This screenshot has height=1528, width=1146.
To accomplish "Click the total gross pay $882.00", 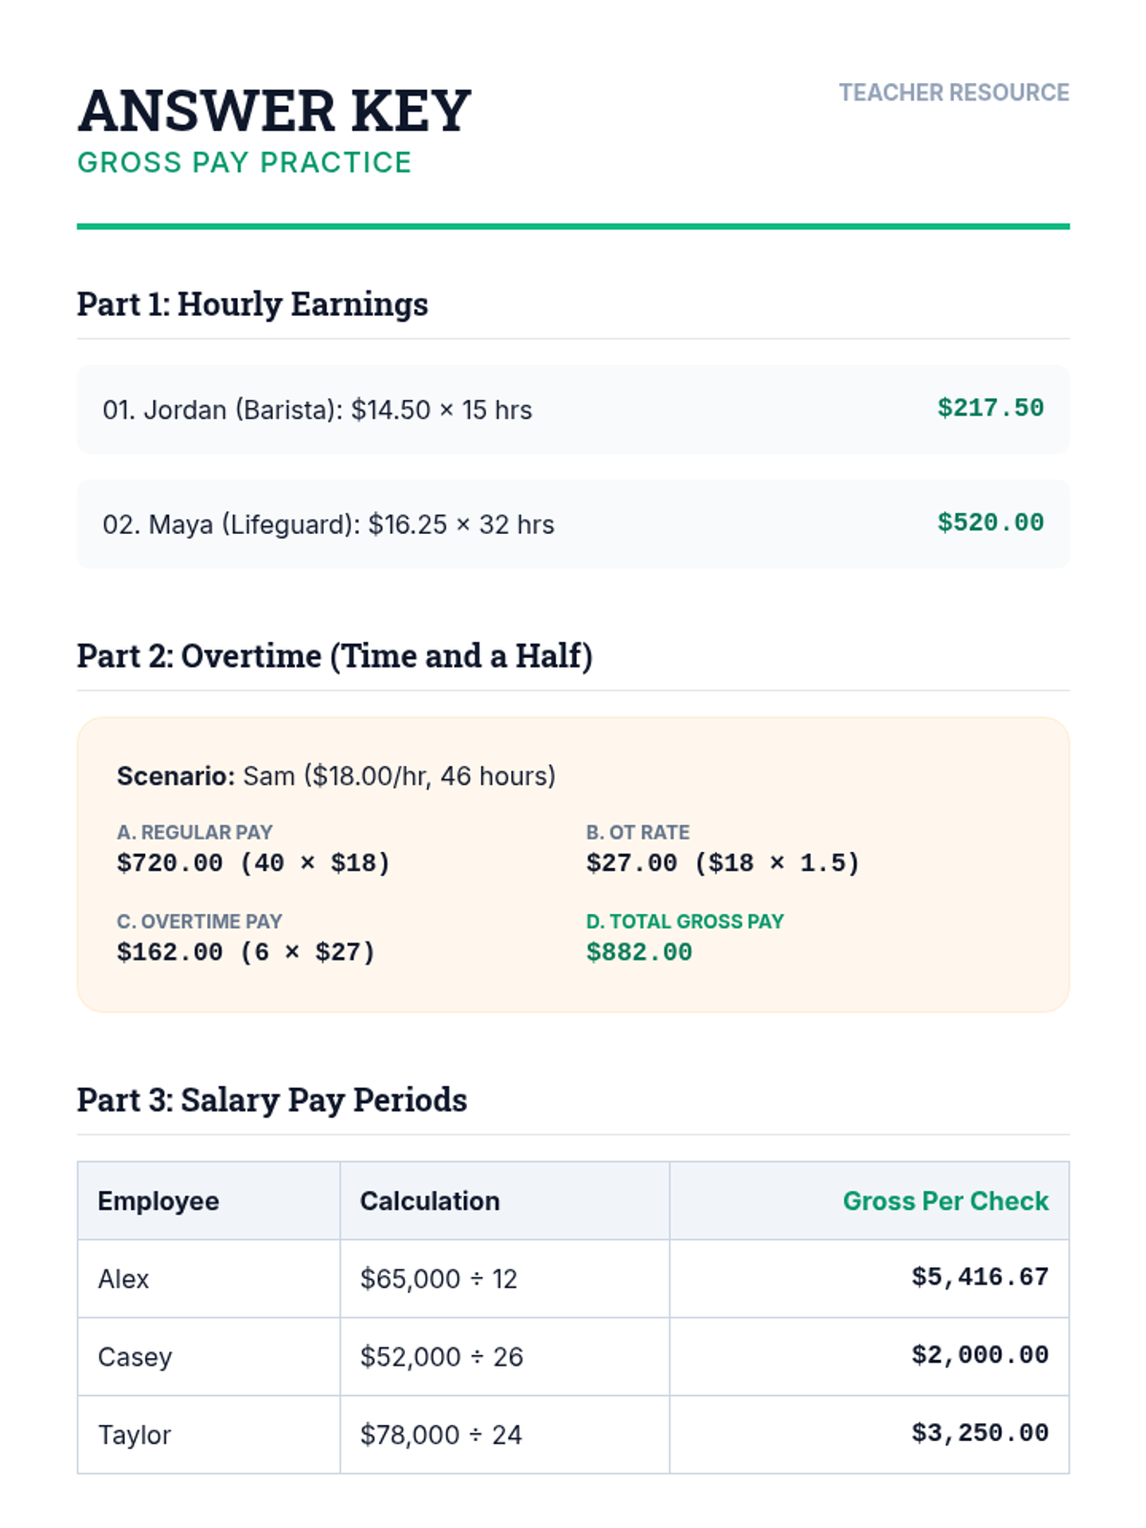I will point(639,952).
